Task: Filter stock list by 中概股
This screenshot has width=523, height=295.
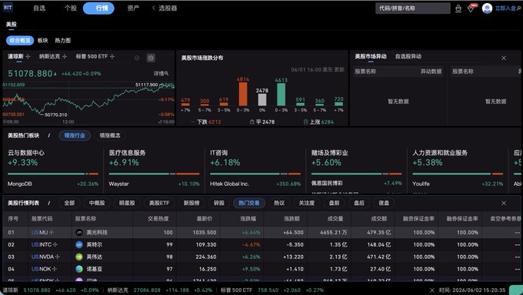Action: [97, 203]
